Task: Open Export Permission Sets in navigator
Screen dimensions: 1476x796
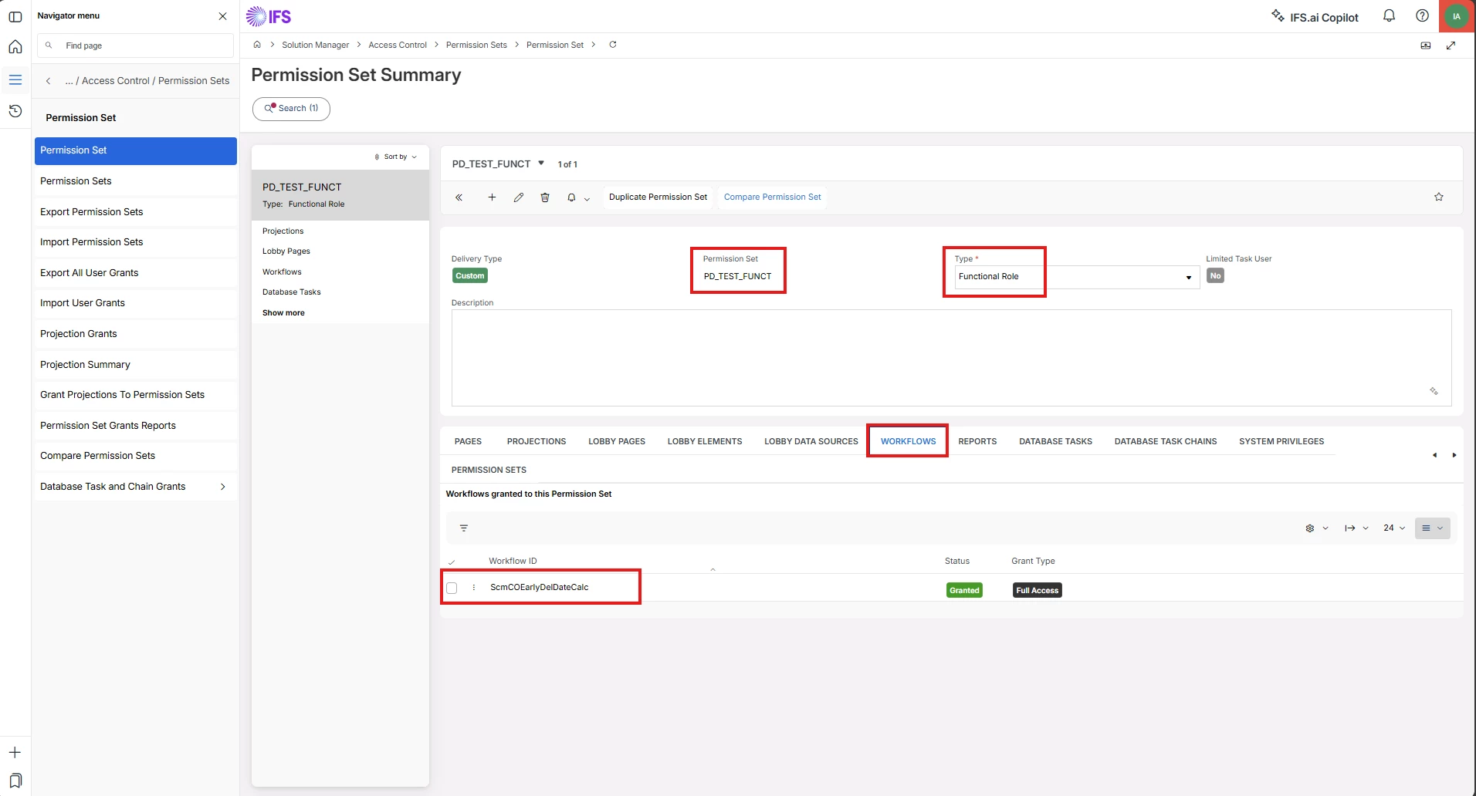Action: [135, 212]
